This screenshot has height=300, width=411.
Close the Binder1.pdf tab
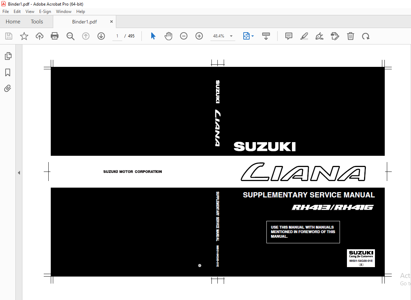click(x=111, y=21)
